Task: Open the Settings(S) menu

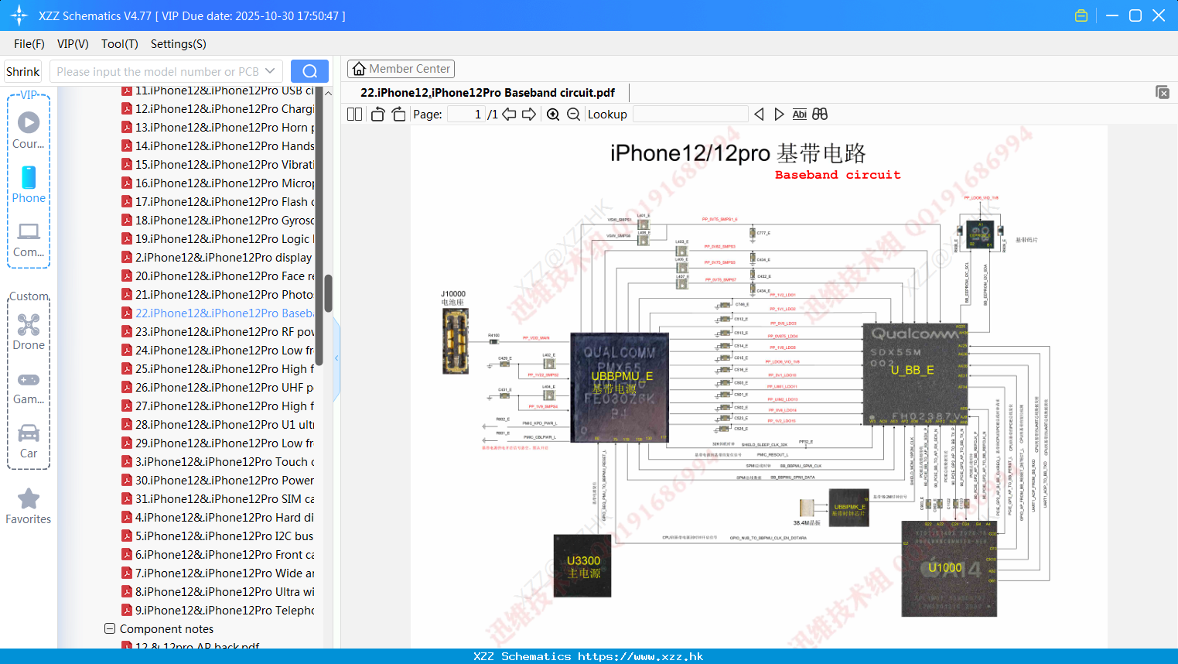Action: tap(178, 44)
